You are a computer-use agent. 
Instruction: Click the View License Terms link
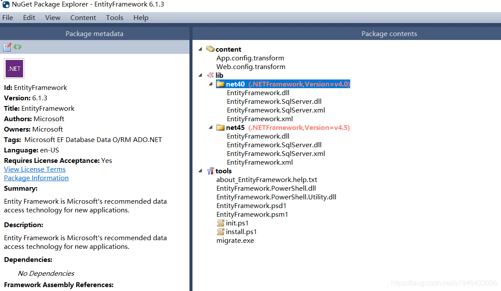click(x=34, y=169)
